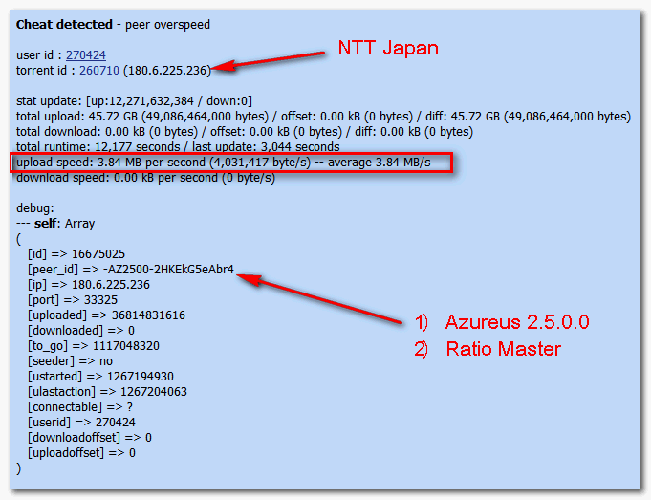651x500 pixels.
Task: Click the '[downloaded] => 0' row
Action: tap(81, 331)
